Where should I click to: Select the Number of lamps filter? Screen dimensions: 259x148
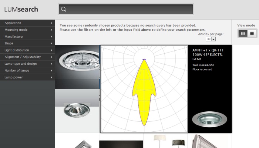point(27,70)
